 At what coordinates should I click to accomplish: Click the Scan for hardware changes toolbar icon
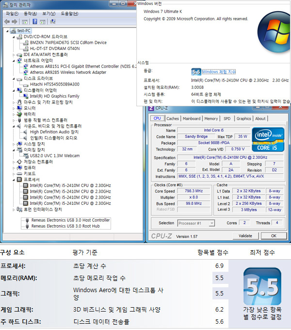coord(53,21)
